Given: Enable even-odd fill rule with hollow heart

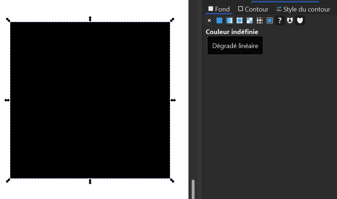Looking at the screenshot, I should [290, 21].
